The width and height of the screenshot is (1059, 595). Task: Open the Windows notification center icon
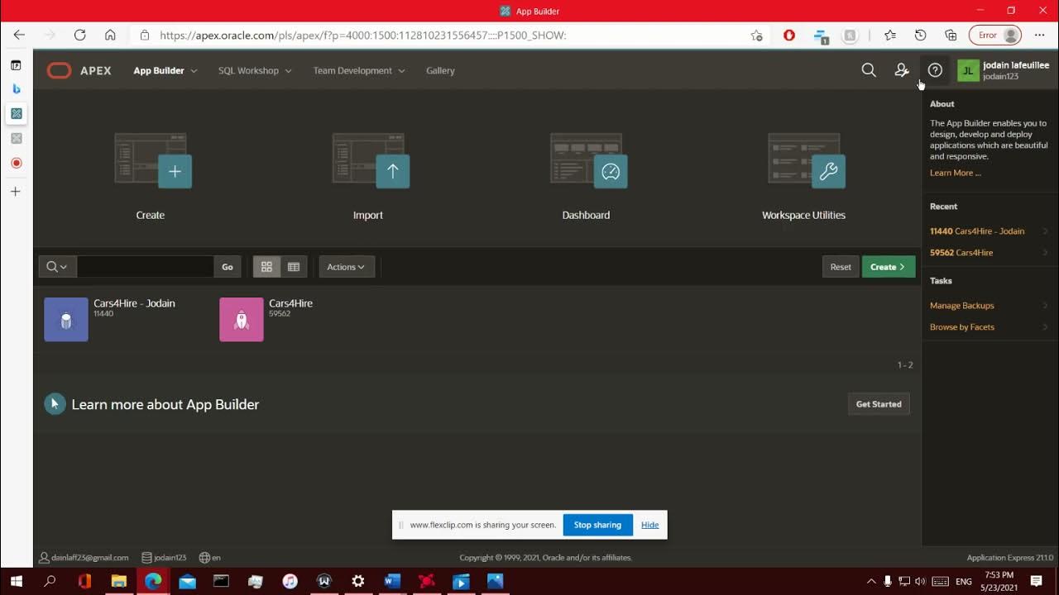point(1036,582)
